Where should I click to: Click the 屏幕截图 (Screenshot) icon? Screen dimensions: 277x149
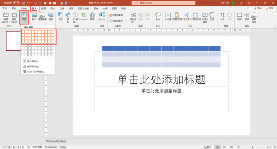[42, 15]
